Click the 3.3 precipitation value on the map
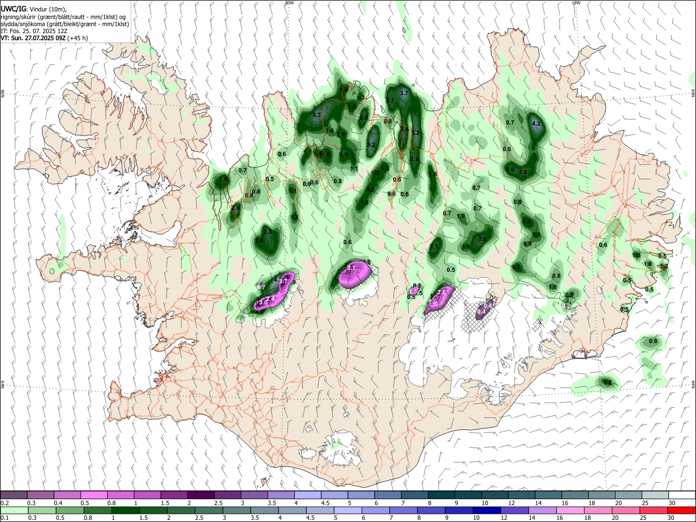The width and height of the screenshot is (696, 522). point(317,115)
